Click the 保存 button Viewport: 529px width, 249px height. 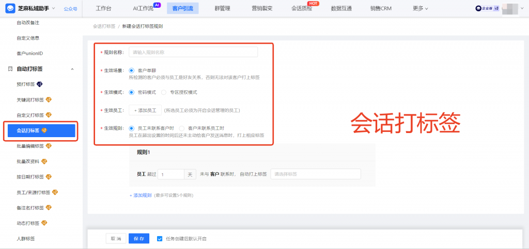tap(138, 239)
